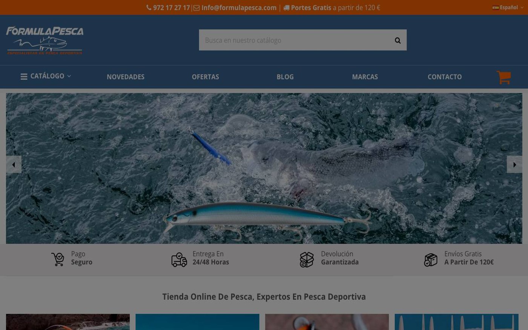The width and height of the screenshot is (528, 330).
Task: Click the hamburger icon beside Catálogo
Action: point(24,77)
